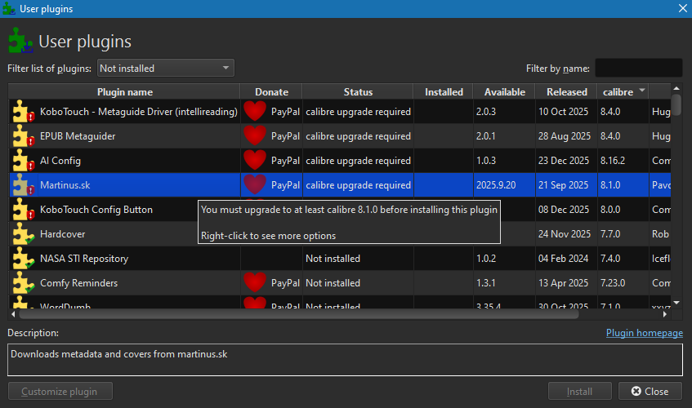Click Not installed status of Comfy Reminders
This screenshot has height=408, width=692.
click(333, 283)
